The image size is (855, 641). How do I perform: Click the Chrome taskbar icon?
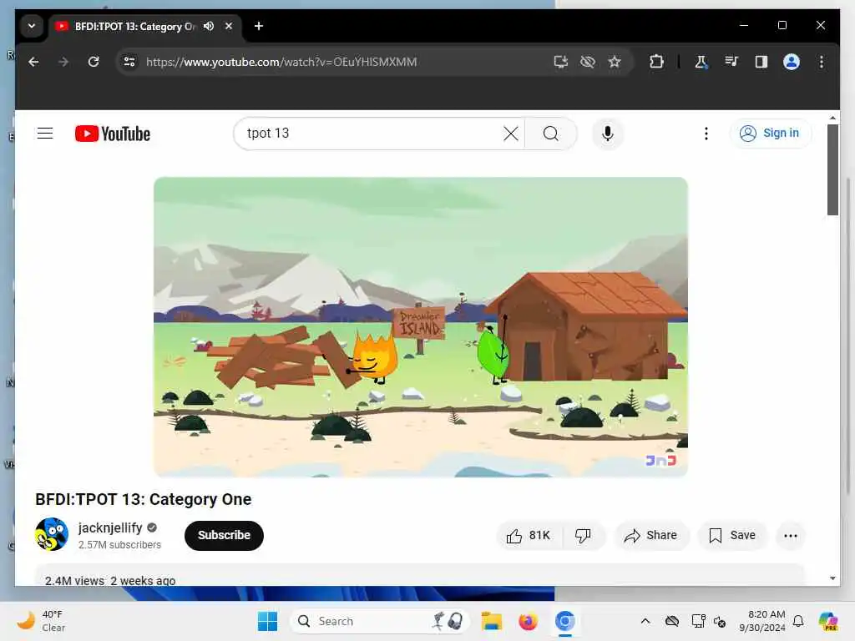[x=565, y=621]
